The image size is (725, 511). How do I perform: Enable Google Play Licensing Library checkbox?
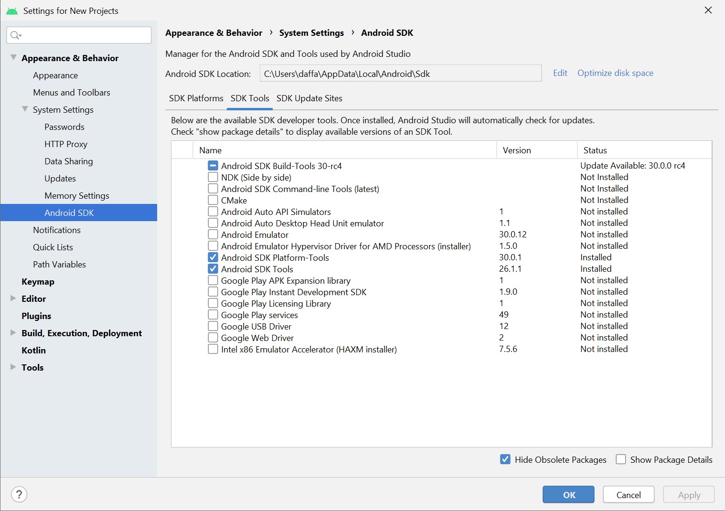(213, 303)
